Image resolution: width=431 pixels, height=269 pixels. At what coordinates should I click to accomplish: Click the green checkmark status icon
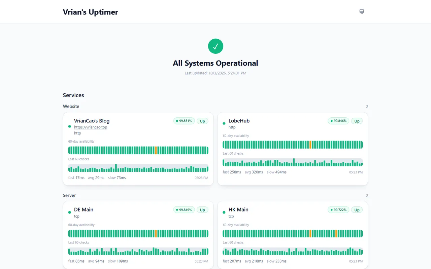pos(215,46)
